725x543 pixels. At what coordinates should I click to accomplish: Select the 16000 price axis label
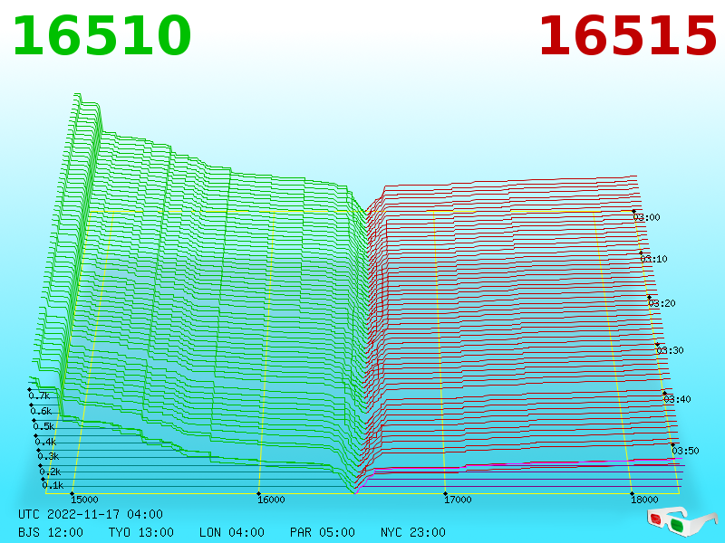(271, 500)
